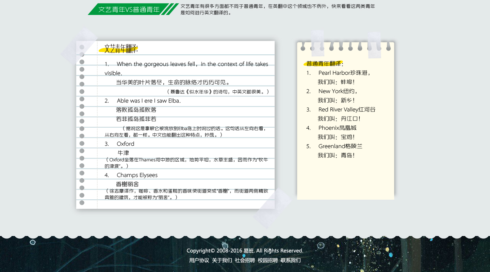
Task: Click the line 我们叫：新乡！
Action: click(336, 100)
